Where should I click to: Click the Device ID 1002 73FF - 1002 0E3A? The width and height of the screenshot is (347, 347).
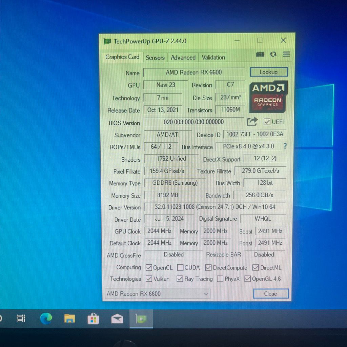coord(254,134)
